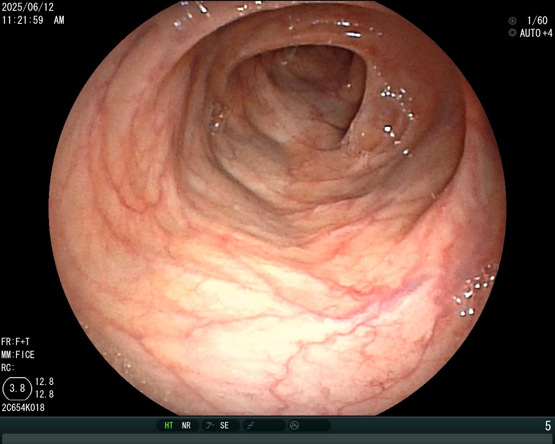Click the lower 12.8 value
The height and width of the screenshot is (444, 555).
[x=44, y=394]
